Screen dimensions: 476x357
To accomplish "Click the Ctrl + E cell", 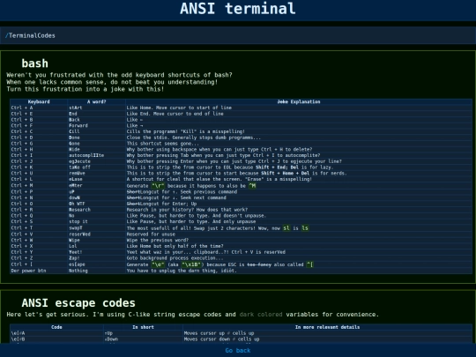I will pos(39,114).
